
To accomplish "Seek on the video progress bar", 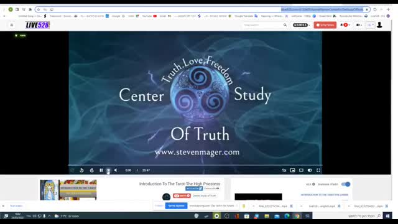I will click(x=195, y=166).
